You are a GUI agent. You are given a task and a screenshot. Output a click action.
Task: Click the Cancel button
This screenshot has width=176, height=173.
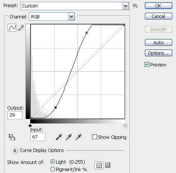coord(158,16)
